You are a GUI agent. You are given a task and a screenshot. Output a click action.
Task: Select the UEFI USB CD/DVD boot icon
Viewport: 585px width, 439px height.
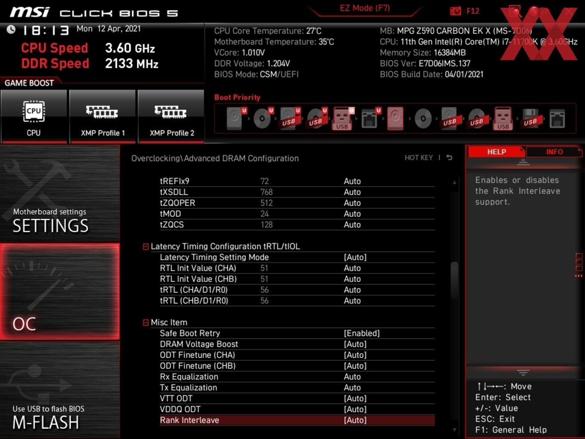tap(317, 118)
